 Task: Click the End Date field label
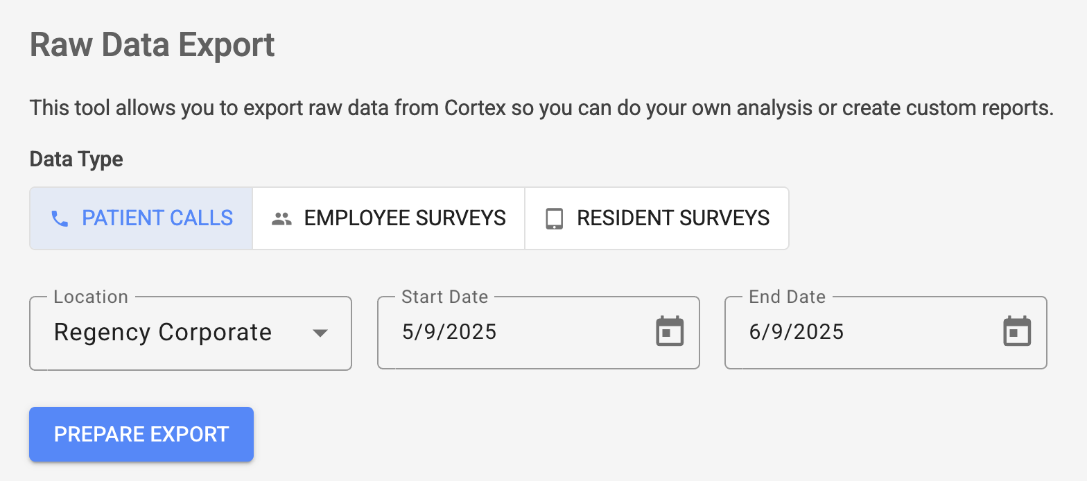point(788,297)
